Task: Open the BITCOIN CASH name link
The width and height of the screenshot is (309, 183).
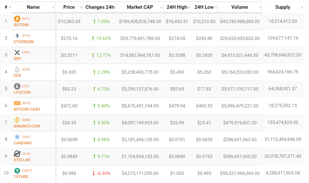Action: (x=27, y=109)
